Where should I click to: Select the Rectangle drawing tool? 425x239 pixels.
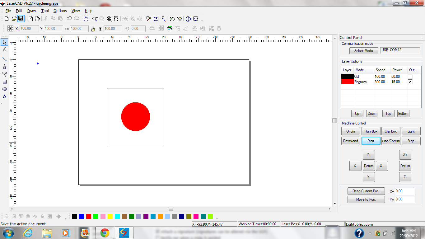click(x=5, y=82)
